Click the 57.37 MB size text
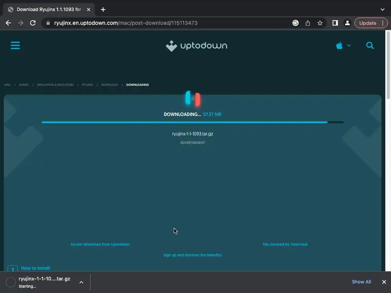This screenshot has height=293, width=391. [x=212, y=114]
